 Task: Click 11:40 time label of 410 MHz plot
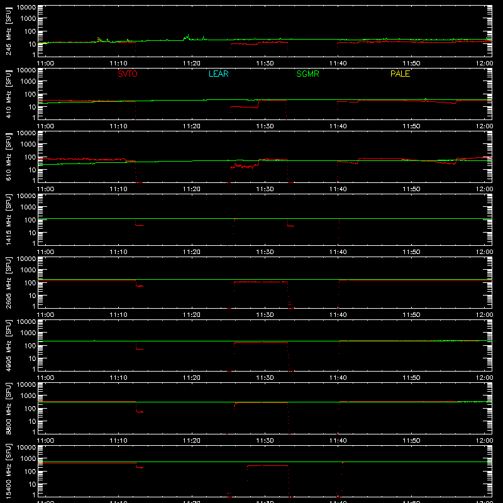[338, 126]
